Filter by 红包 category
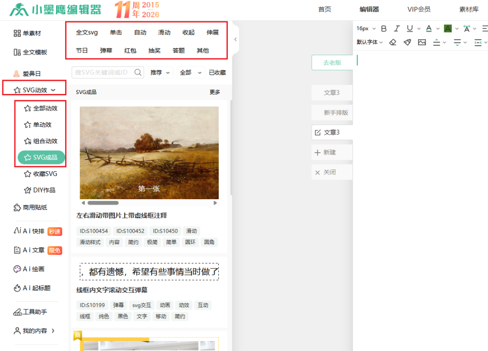The width and height of the screenshot is (488, 351). (131, 51)
